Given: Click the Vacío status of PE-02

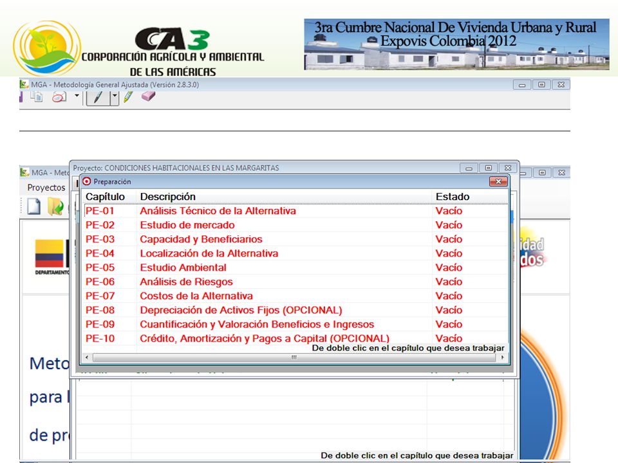Looking at the screenshot, I should pos(449,225).
